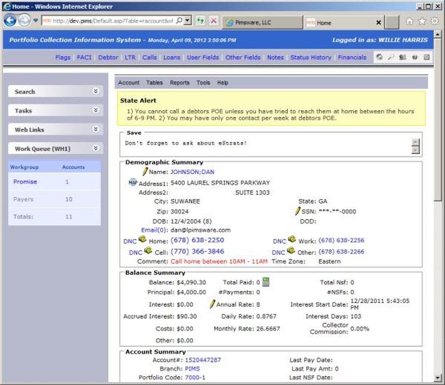This screenshot has width=445, height=385.
Task: Open the browser Home icon
Action: tap(409, 21)
